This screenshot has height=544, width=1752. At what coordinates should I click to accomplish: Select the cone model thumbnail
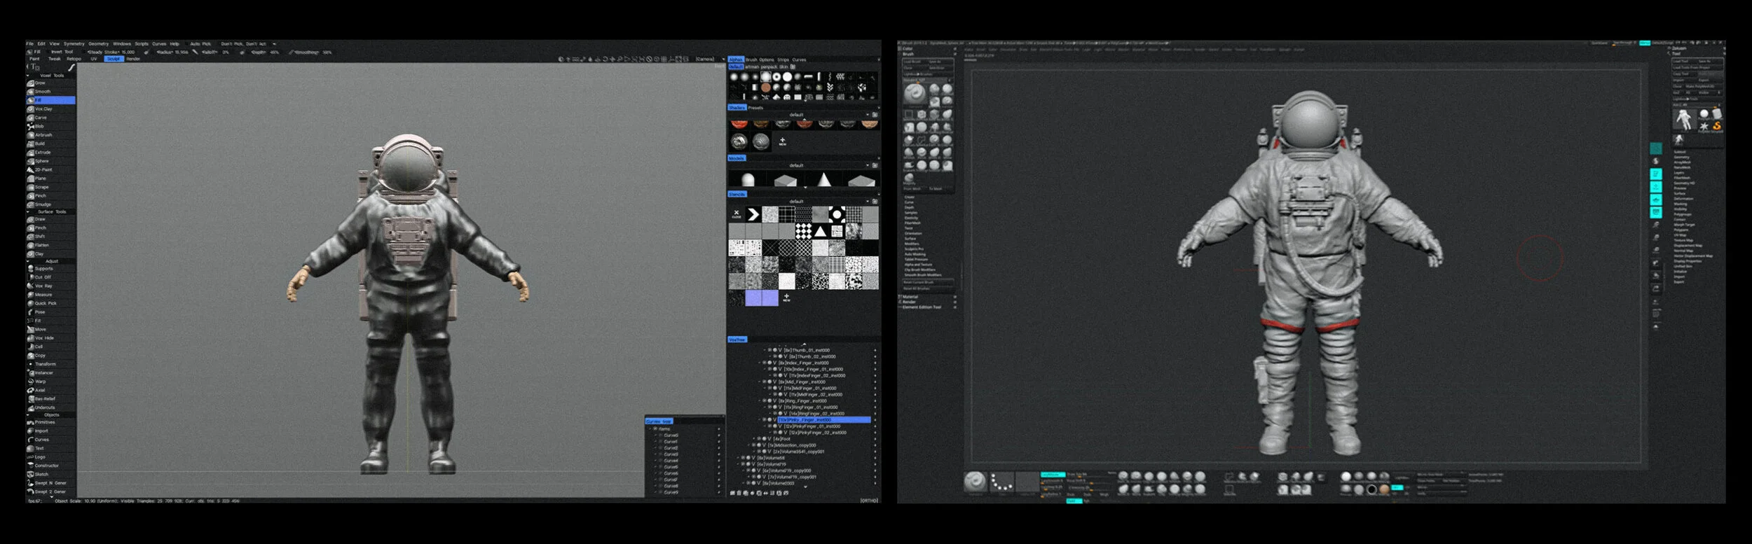(x=825, y=179)
